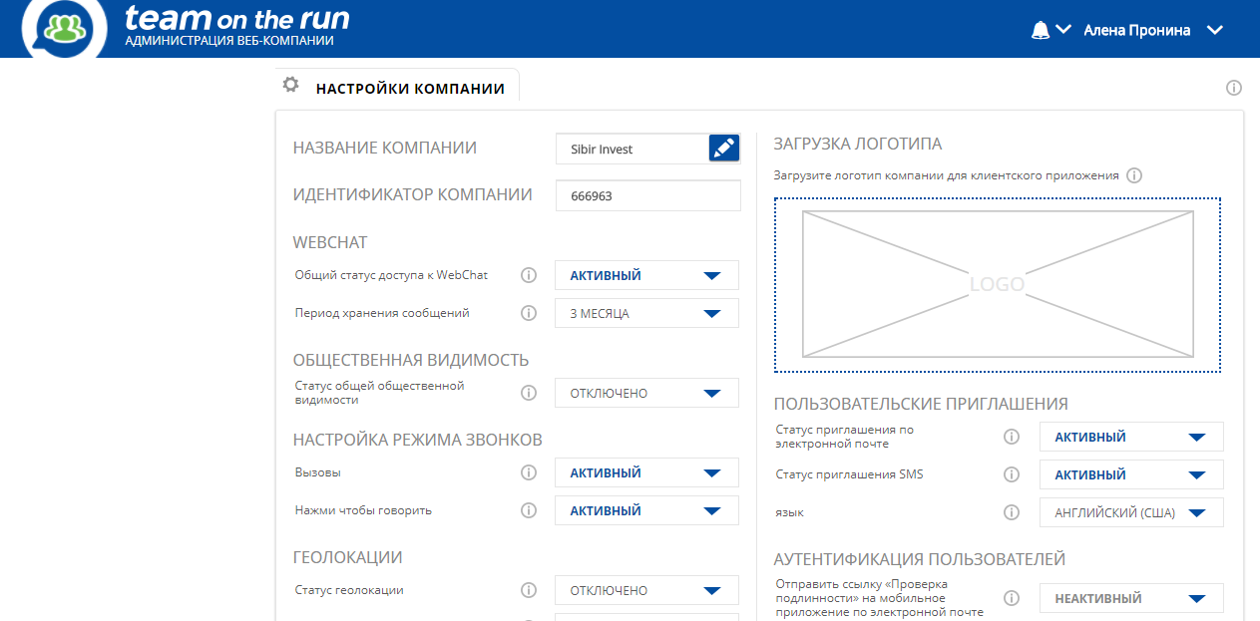Click the ИДЕНТИФИКАТОР КОМПАНИИ label
This screenshot has height=621, width=1260.
tap(412, 194)
